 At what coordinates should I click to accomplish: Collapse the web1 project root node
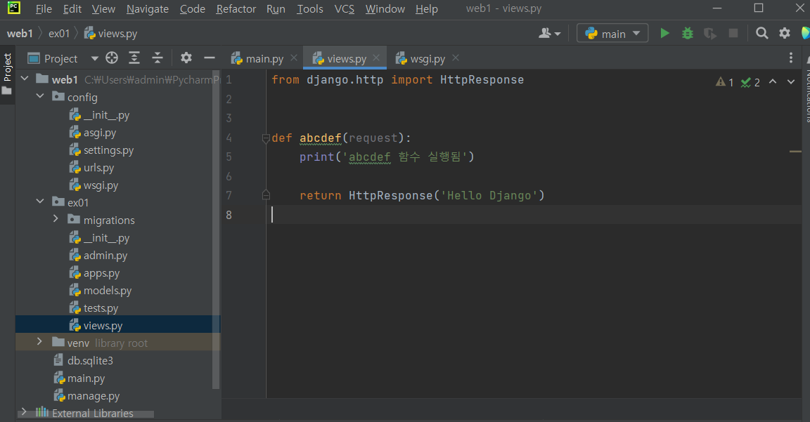[x=25, y=79]
